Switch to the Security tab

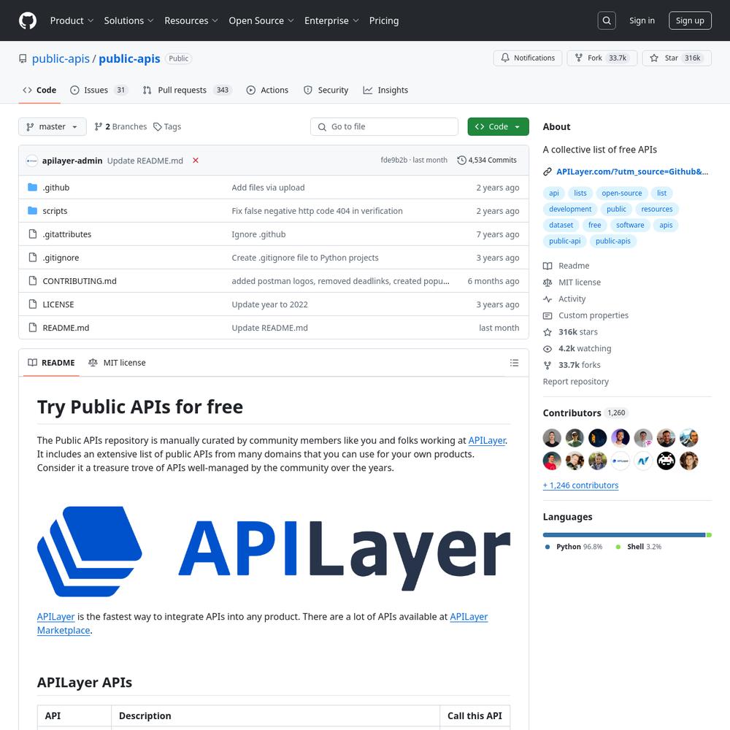tap(326, 90)
